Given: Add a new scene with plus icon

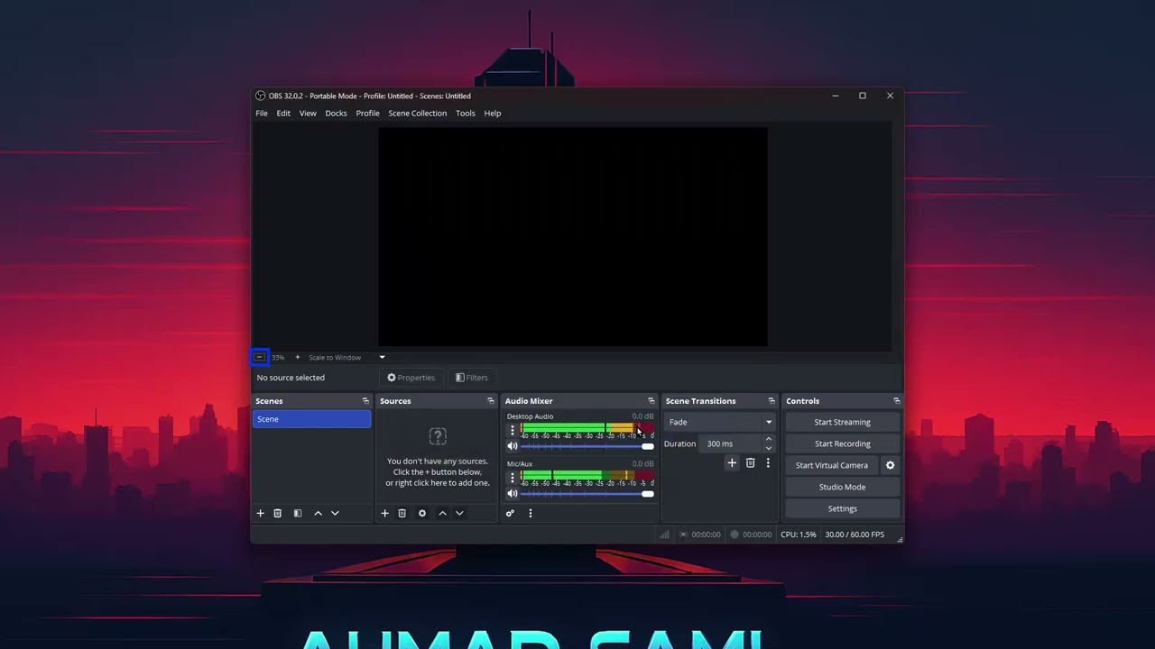Looking at the screenshot, I should pos(260,513).
